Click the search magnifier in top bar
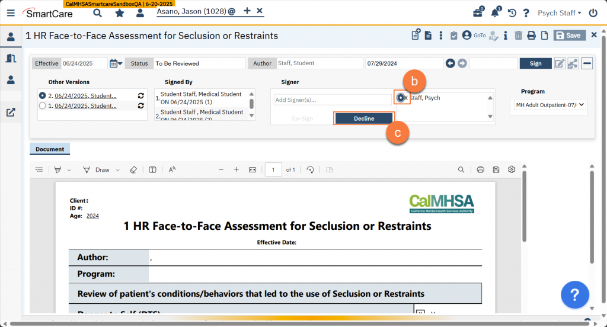607x327 pixels. [x=97, y=13]
